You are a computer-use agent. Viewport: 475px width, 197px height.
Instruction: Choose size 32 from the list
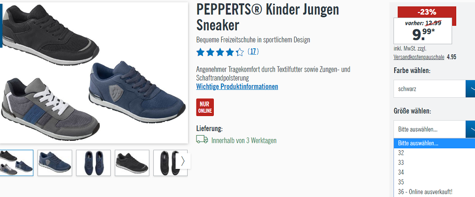[x=434, y=153]
